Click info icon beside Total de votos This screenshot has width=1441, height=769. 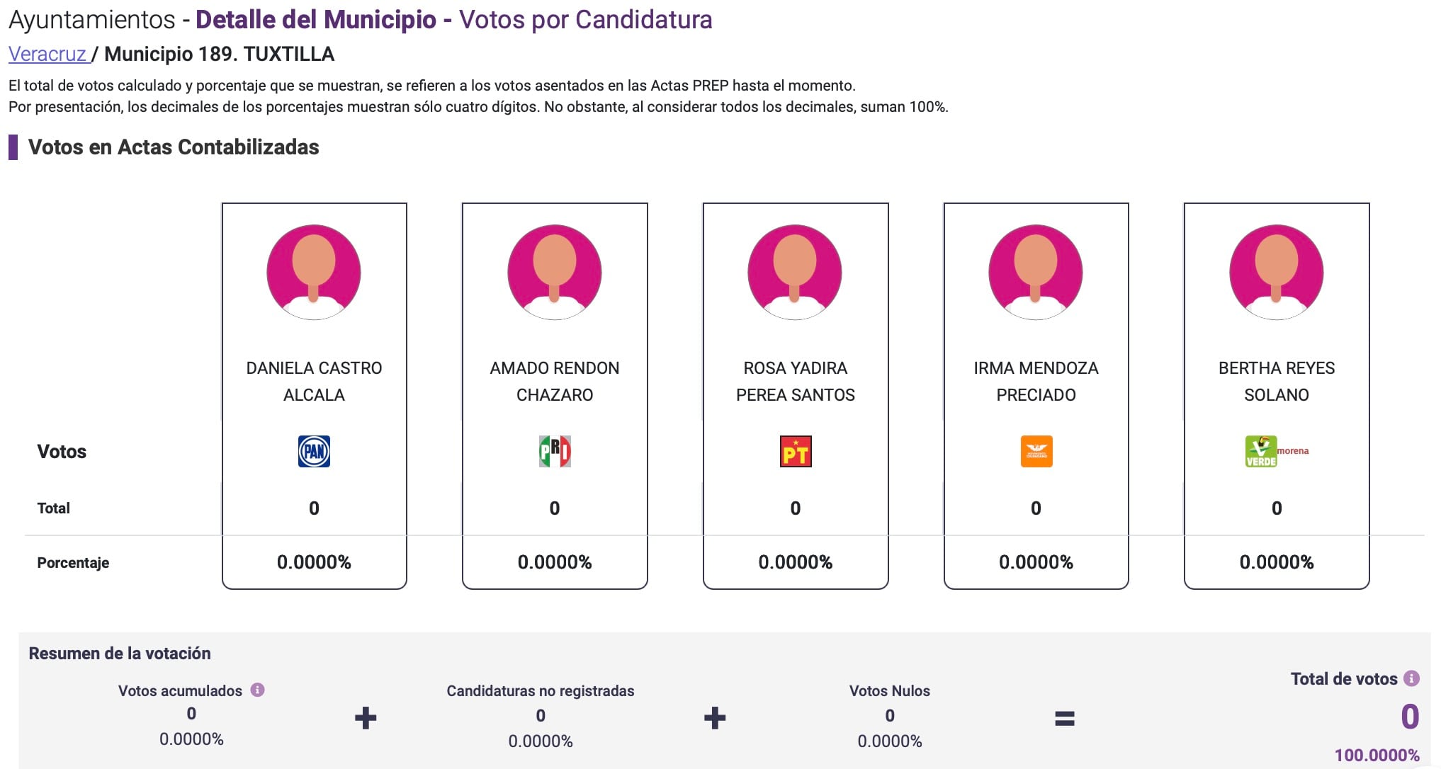tap(1412, 678)
